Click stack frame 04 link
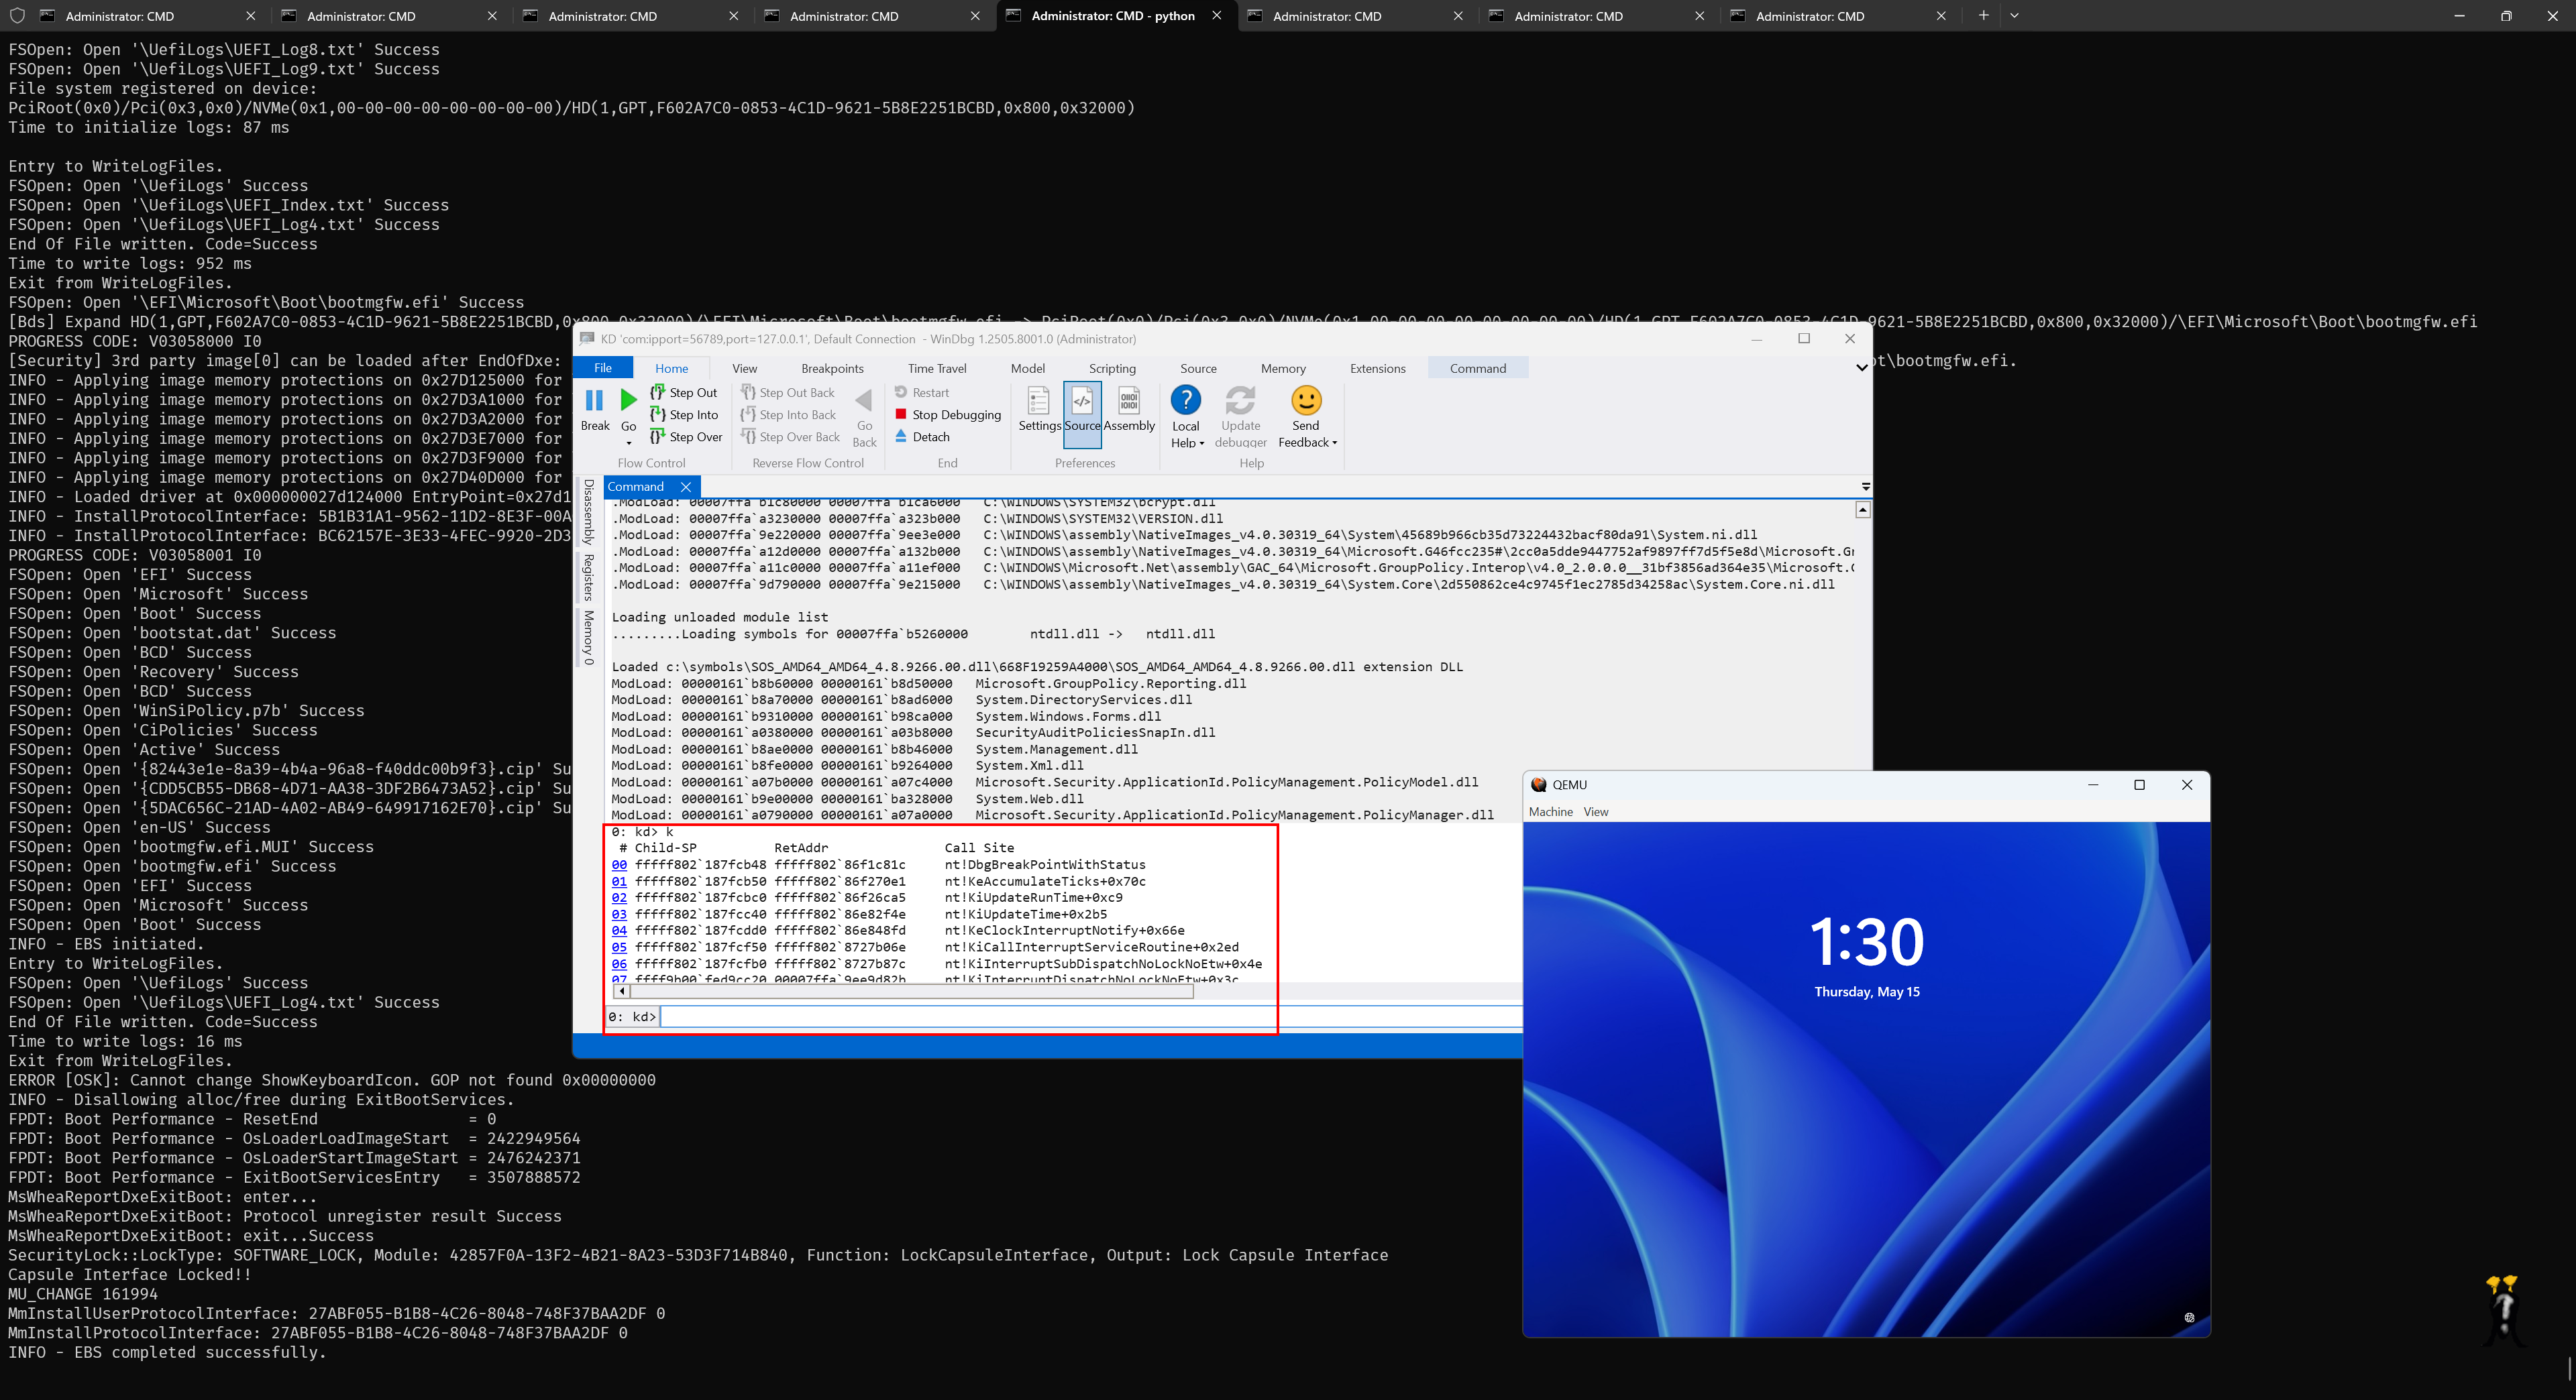Viewport: 2576px width, 1400px height. tap(619, 931)
